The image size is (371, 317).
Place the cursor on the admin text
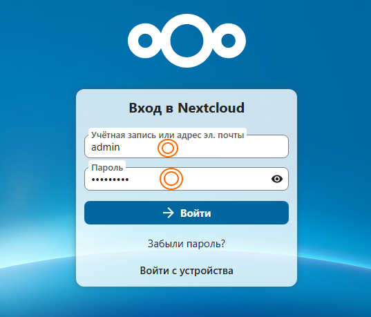106,147
